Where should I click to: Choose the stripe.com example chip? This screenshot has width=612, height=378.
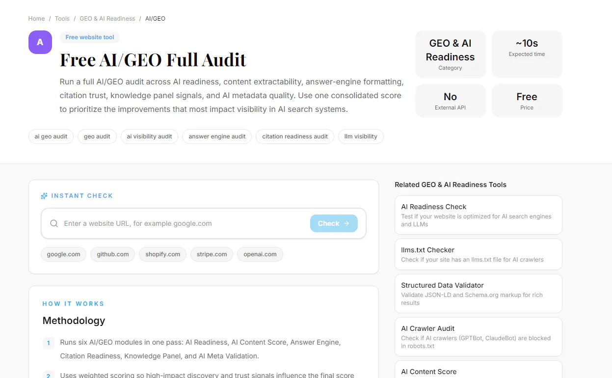click(212, 254)
